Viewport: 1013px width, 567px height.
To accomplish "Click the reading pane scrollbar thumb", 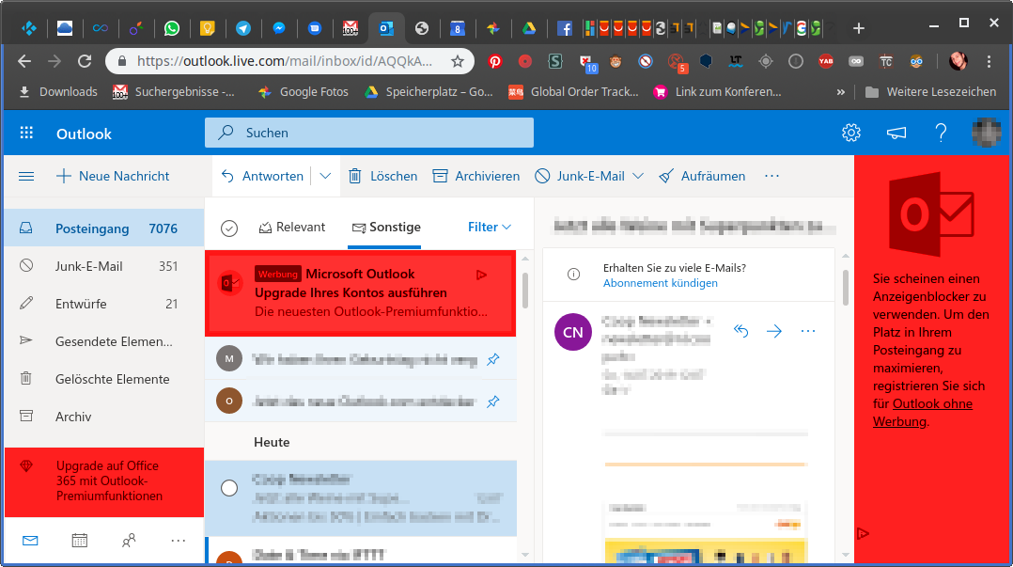I will point(845,287).
